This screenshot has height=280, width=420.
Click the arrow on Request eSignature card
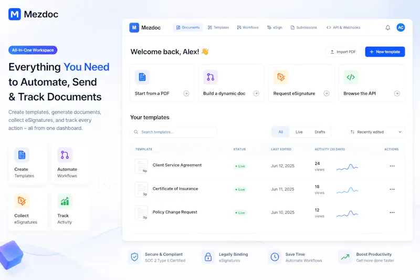coord(326,94)
